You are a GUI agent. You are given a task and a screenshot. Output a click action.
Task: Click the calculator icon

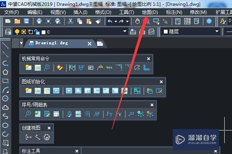click(178, 21)
